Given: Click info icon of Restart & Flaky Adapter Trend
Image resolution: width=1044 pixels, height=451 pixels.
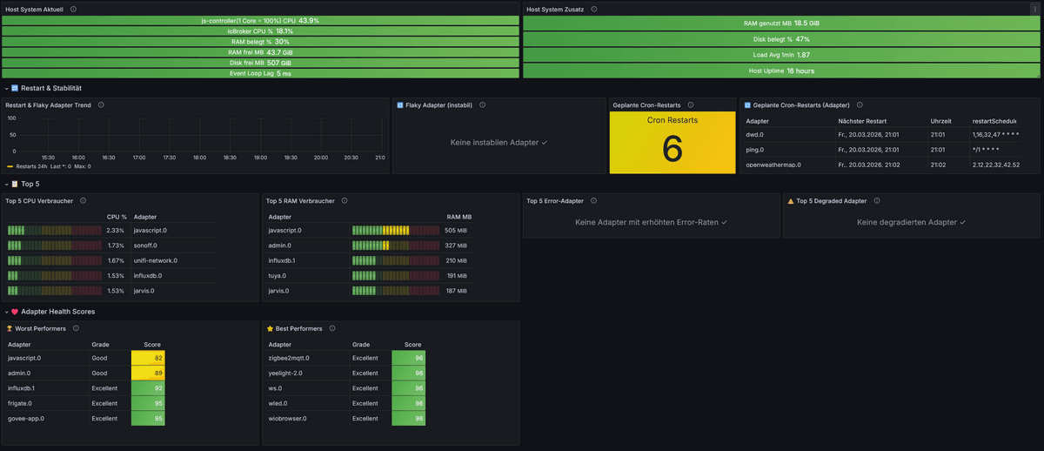Looking at the screenshot, I should pos(101,104).
